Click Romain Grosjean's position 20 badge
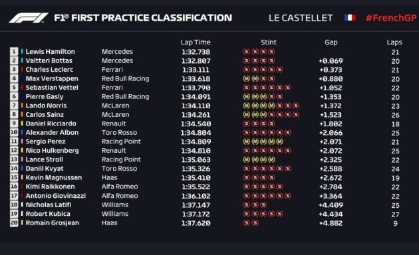Image resolution: width=419 pixels, height=255 pixels. pyautogui.click(x=14, y=222)
